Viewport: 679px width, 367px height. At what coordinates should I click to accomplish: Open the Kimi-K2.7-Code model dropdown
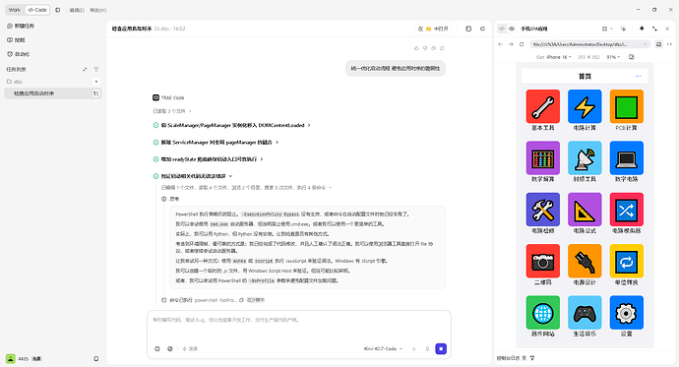[383, 349]
